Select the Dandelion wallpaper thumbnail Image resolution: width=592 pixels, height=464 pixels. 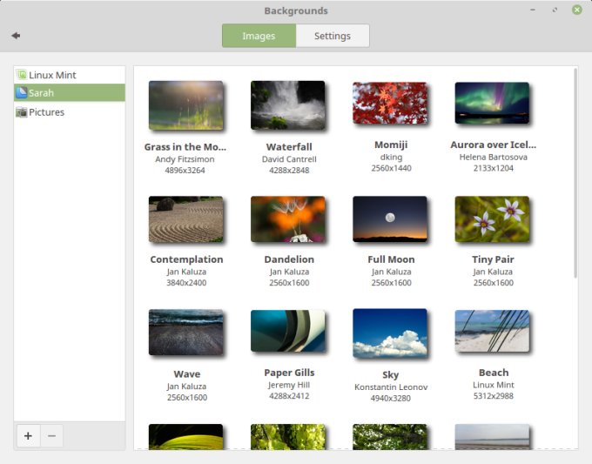tap(287, 219)
